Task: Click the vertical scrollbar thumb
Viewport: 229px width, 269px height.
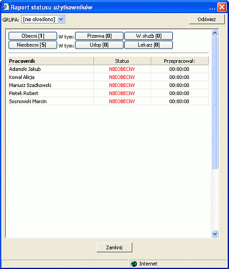Action: 215,103
